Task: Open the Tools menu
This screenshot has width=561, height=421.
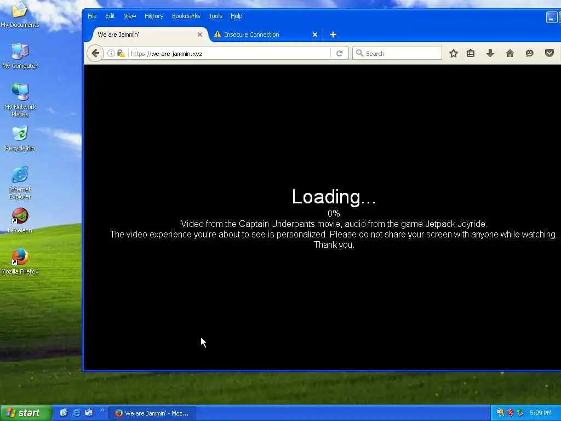Action: [x=215, y=16]
